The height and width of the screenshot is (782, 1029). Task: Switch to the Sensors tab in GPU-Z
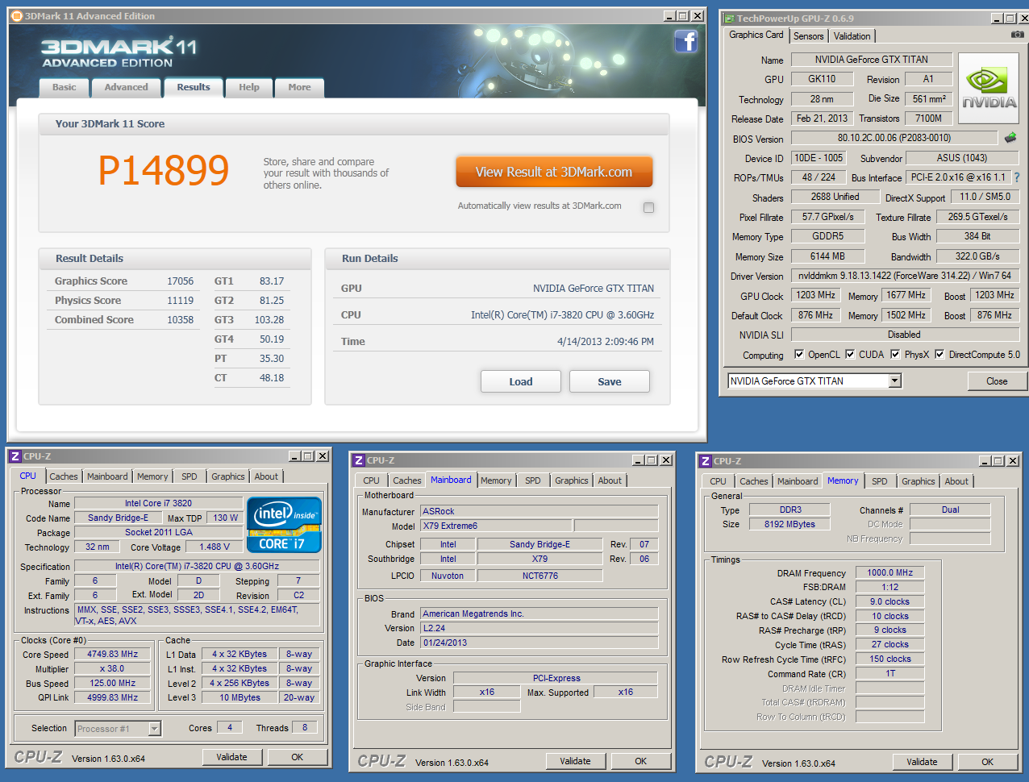(809, 36)
